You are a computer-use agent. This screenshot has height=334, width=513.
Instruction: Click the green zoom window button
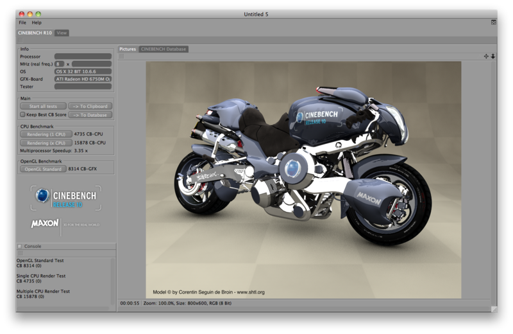tap(38, 14)
